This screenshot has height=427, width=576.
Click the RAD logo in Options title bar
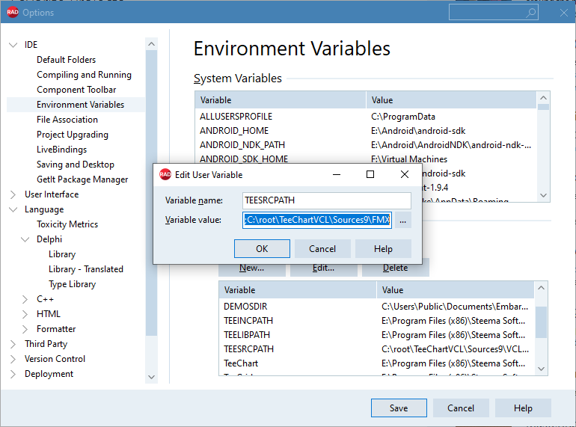[13, 12]
